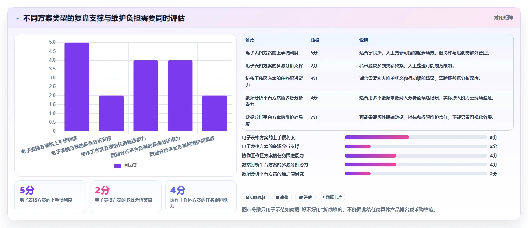Click table description 适合需要多人维护状态和行动项的场景
Screen dimensions: 528x228
click(420, 79)
